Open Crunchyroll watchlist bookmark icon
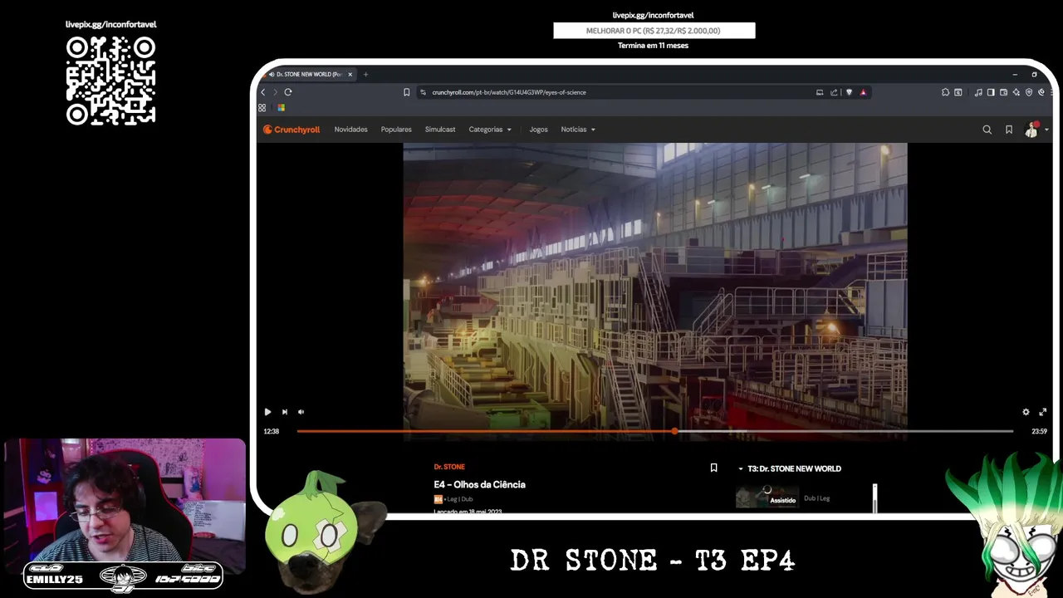 [1009, 130]
